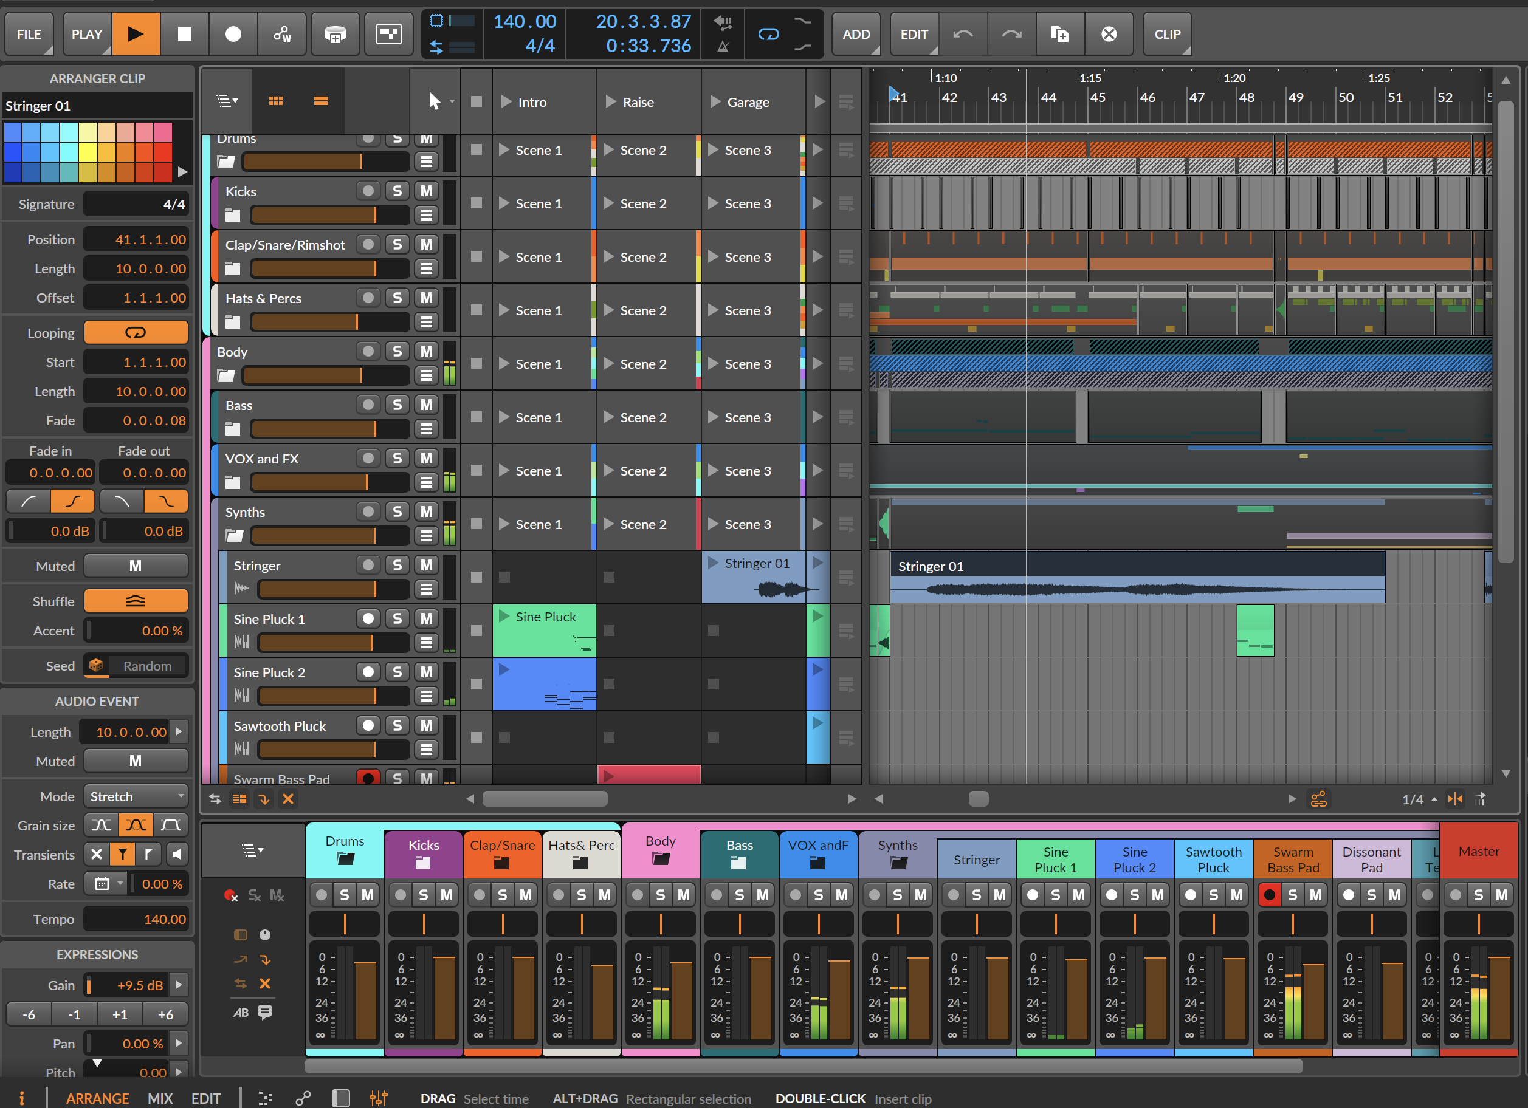
Task: Toggle the arranger clip Muted M button
Action: pyautogui.click(x=136, y=566)
